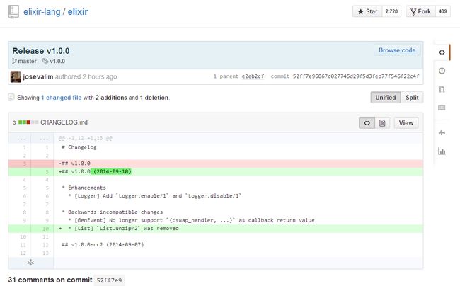
Task: Open the elixir-lang organization link
Action: (42, 12)
